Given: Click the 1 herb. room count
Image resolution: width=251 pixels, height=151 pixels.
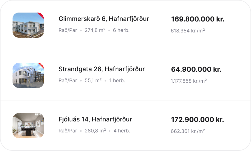Looking at the screenshot, I should 117,81.
